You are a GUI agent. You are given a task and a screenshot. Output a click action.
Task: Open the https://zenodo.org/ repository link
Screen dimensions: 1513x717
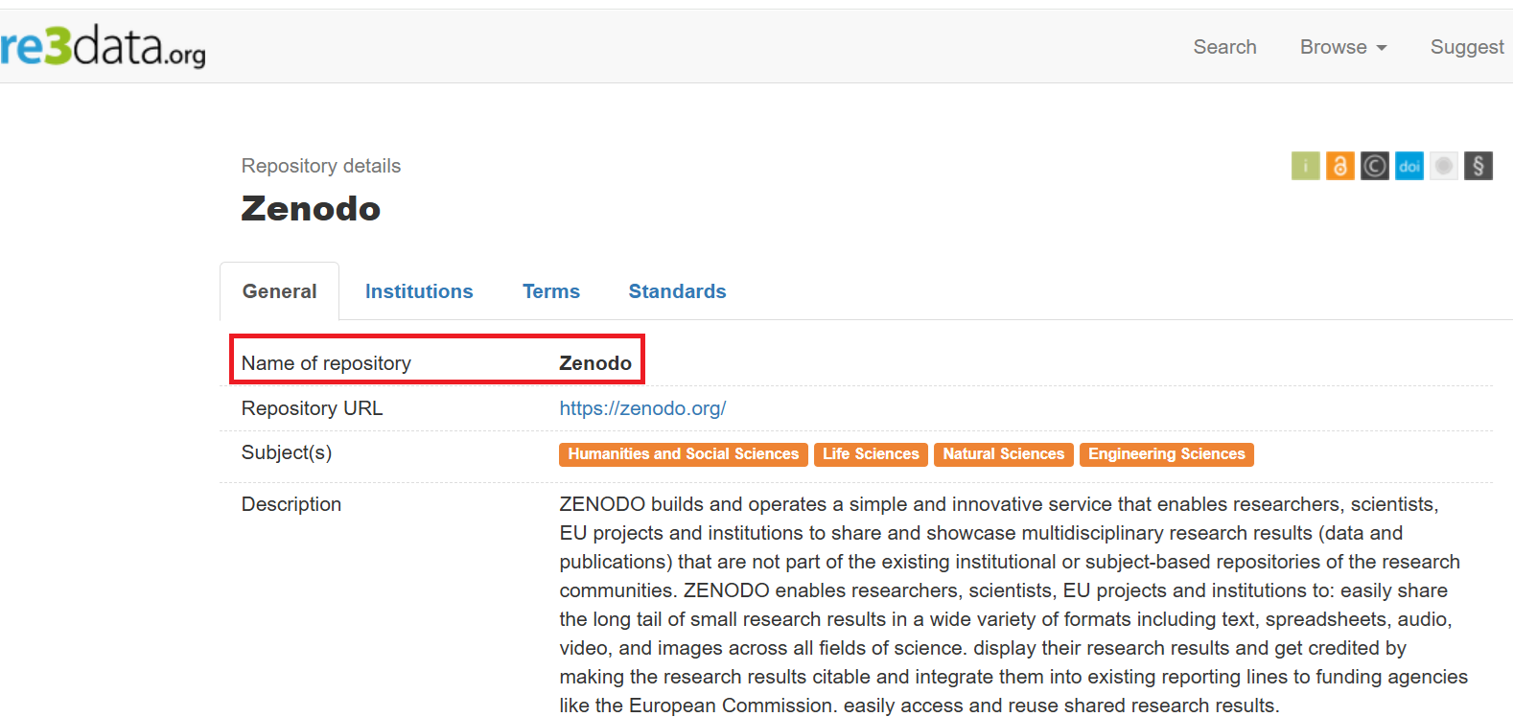[642, 408]
